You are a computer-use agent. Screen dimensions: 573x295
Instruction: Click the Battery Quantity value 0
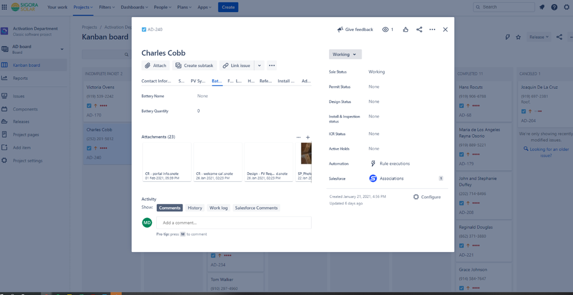click(199, 111)
